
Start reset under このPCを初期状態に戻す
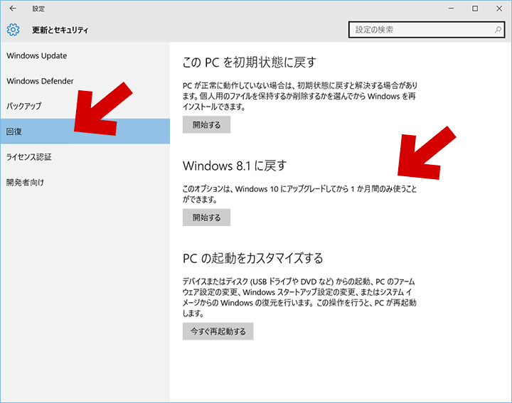point(206,124)
